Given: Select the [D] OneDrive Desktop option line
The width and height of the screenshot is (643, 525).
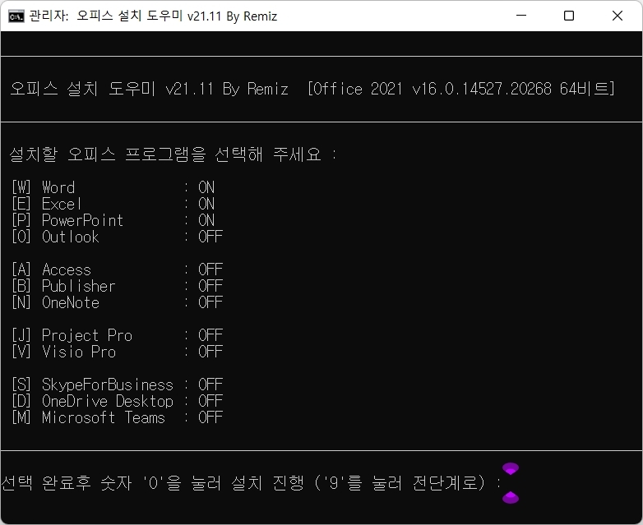Looking at the screenshot, I should pos(117,401).
